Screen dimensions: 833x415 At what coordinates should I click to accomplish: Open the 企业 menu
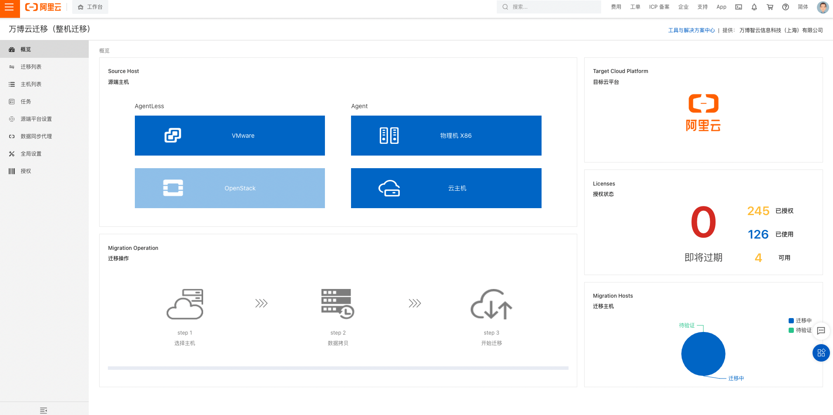pyautogui.click(x=683, y=7)
